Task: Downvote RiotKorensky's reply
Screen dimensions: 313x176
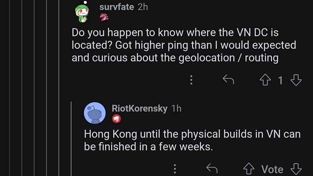Action: [296, 169]
